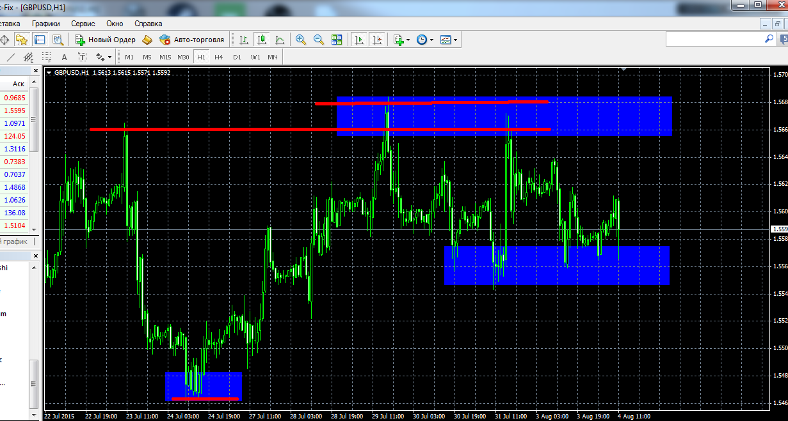This screenshot has width=788, height=421.
Task: Open the periods clock icon
Action: coord(422,40)
